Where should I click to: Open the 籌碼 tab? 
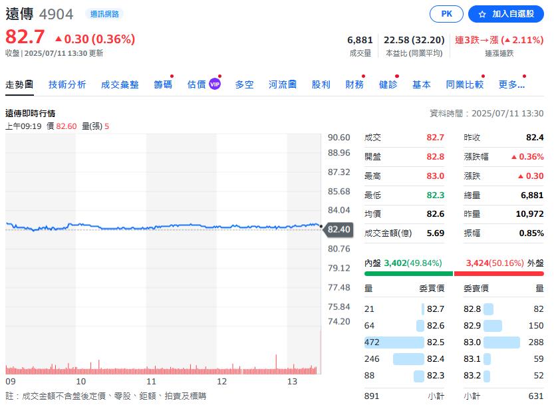pos(163,84)
